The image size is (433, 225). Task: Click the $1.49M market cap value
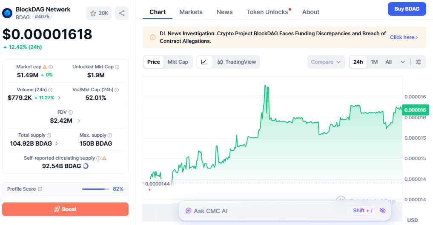click(x=28, y=75)
